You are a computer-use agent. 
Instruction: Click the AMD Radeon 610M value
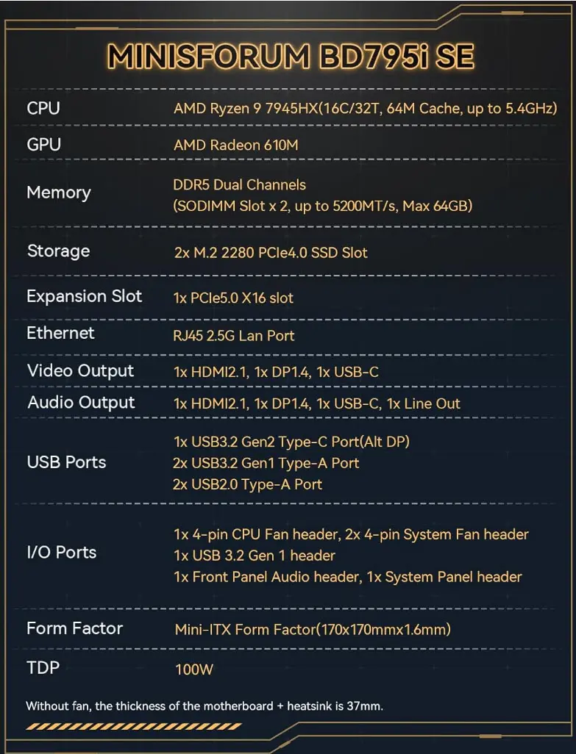(x=235, y=146)
